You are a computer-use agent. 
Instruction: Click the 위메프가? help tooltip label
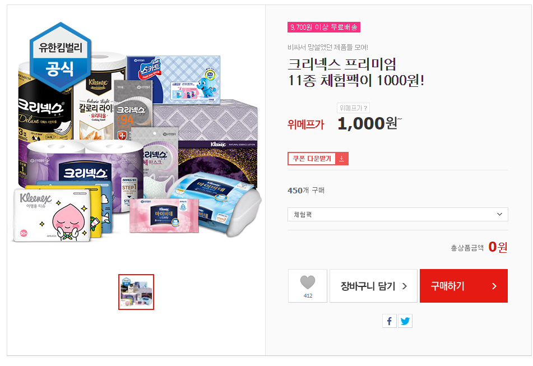click(353, 108)
